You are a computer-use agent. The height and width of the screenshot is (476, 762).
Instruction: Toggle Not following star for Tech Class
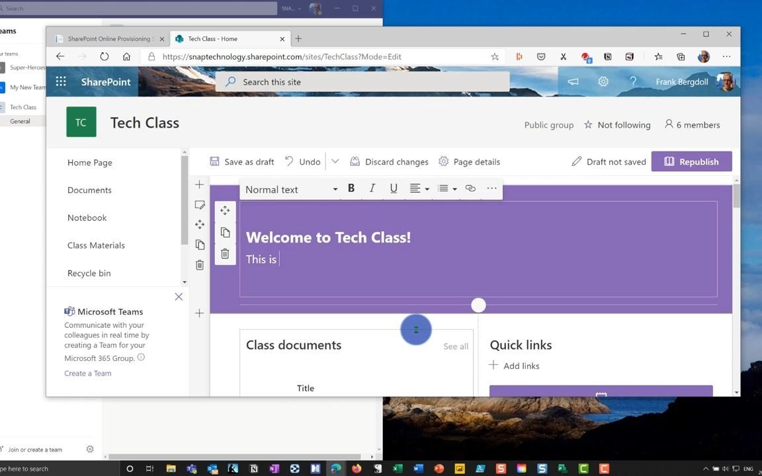pyautogui.click(x=588, y=125)
